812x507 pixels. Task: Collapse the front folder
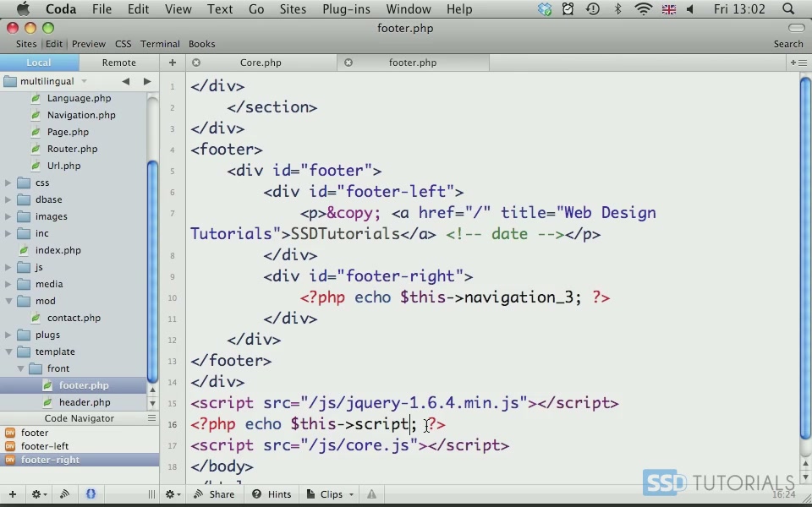[x=20, y=369]
